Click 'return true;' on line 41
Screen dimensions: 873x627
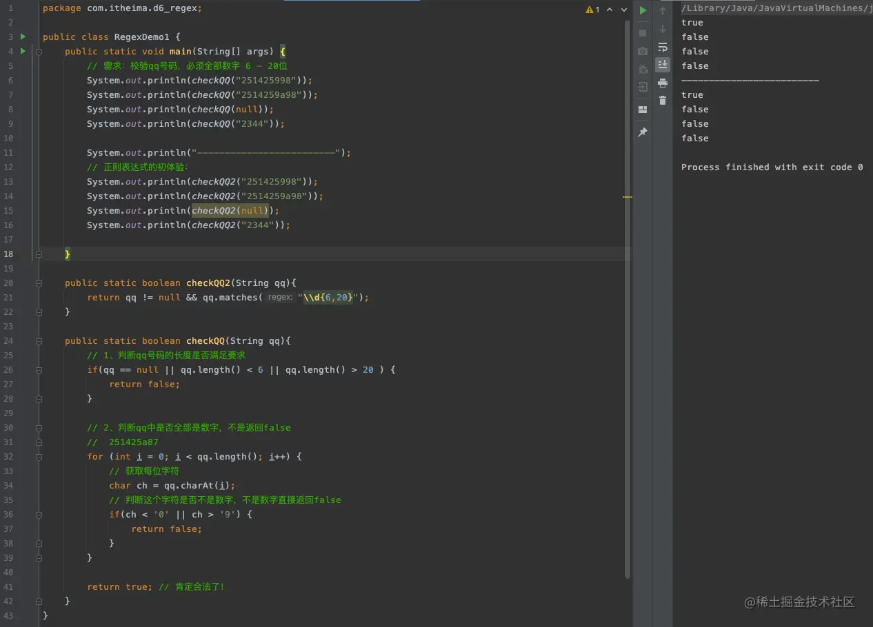click(120, 587)
